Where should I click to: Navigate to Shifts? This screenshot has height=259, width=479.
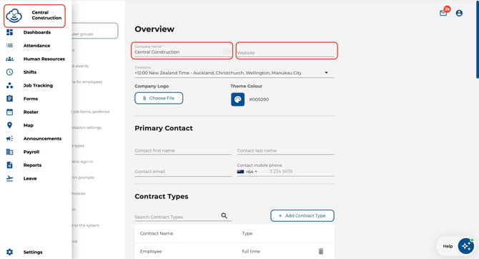[x=30, y=72]
